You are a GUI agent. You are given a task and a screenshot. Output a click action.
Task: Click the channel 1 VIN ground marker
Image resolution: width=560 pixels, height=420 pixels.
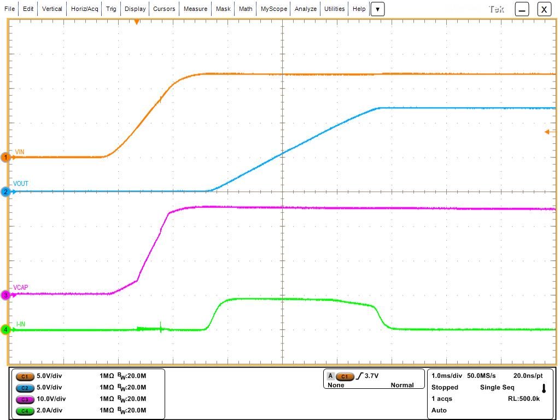pyautogui.click(x=6, y=157)
